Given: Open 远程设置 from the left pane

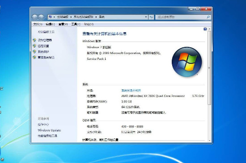Looking at the screenshot, I should 43,46.
